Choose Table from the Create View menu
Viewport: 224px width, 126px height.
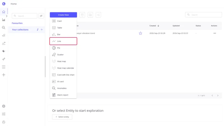point(63,28)
